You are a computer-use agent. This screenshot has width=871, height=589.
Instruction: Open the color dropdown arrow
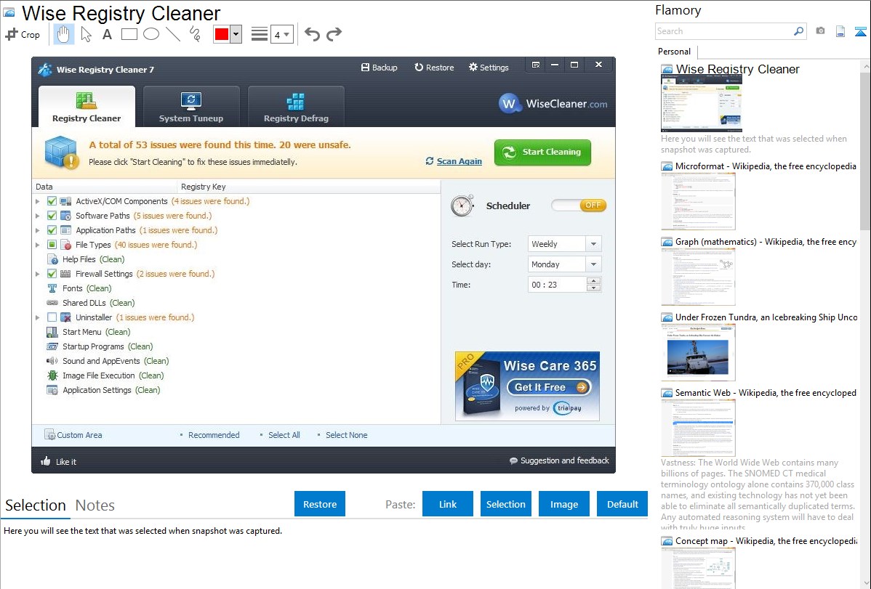click(236, 34)
